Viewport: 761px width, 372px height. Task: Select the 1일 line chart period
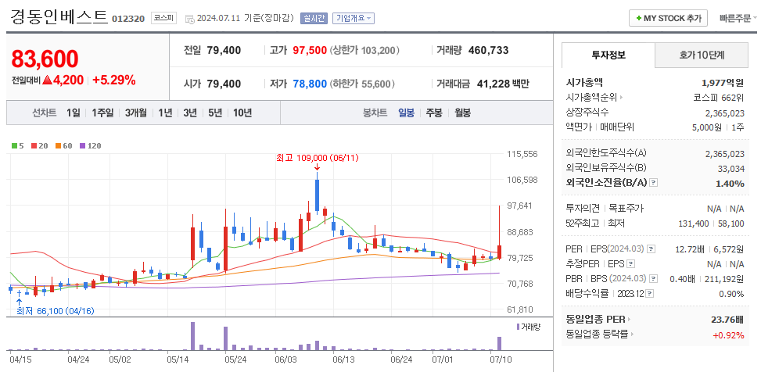pos(74,113)
